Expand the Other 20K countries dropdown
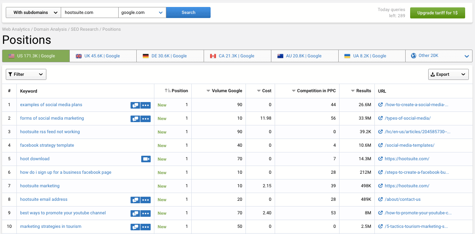 (x=438, y=56)
